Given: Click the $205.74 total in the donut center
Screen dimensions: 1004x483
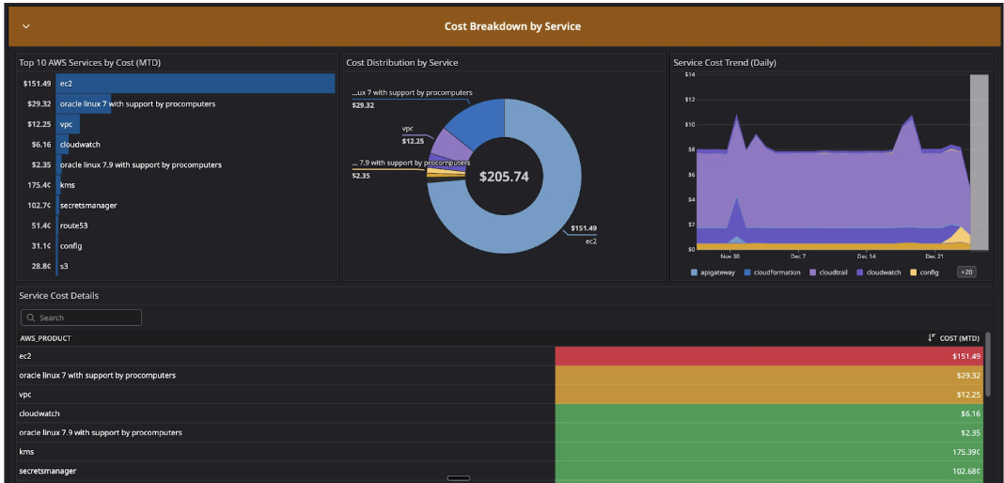Looking at the screenshot, I should (505, 177).
